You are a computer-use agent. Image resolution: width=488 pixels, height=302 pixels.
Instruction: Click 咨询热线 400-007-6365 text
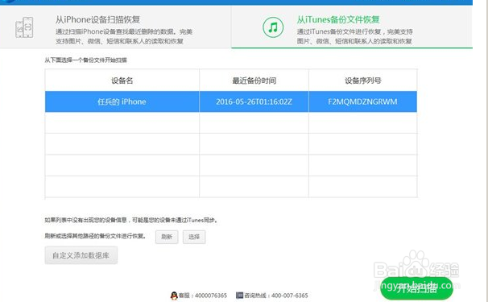click(x=276, y=296)
